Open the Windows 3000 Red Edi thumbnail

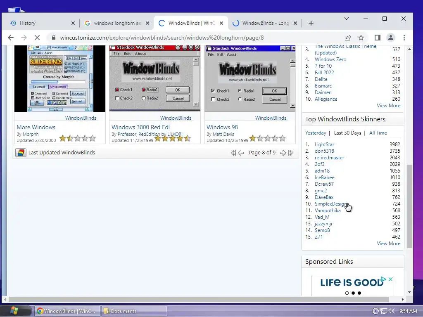155,78
